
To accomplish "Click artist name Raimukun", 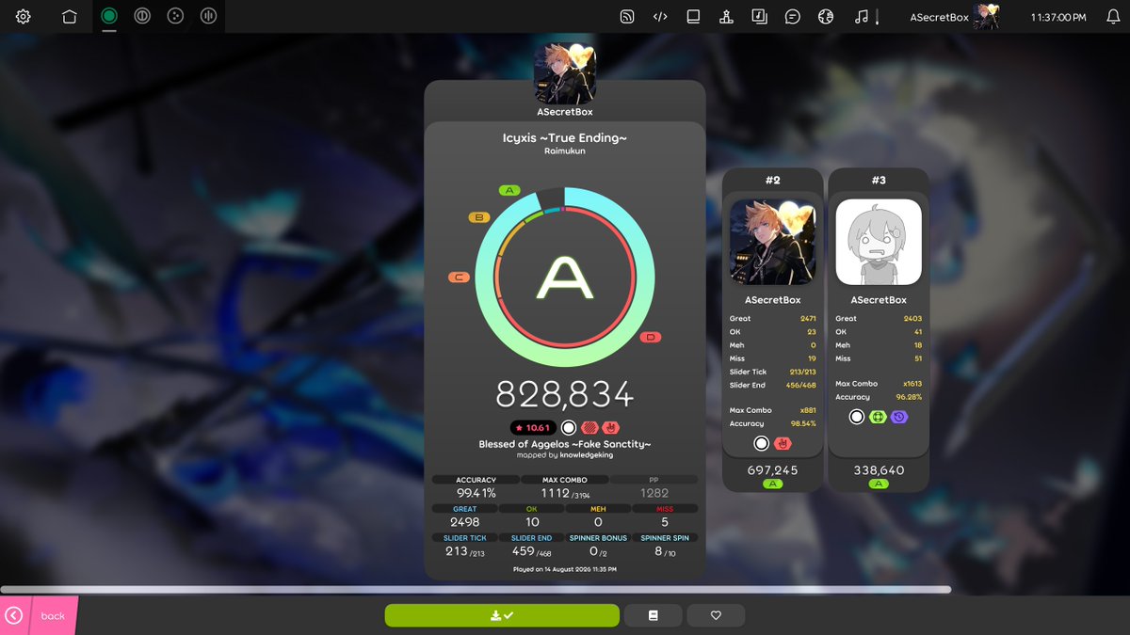I will [x=565, y=151].
